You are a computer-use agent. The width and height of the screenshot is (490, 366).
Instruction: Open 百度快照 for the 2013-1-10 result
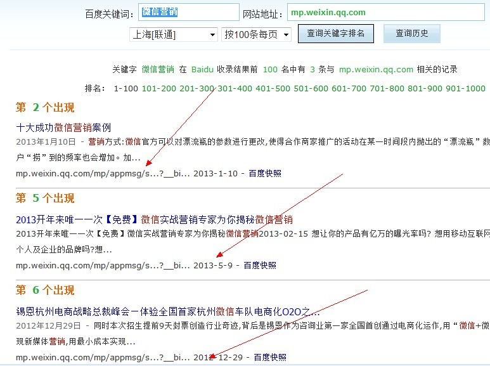point(265,173)
